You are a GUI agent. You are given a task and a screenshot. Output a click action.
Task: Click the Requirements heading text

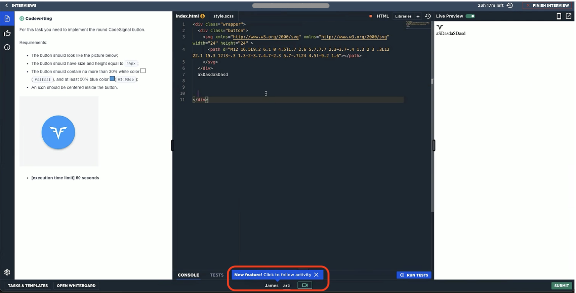(x=33, y=42)
